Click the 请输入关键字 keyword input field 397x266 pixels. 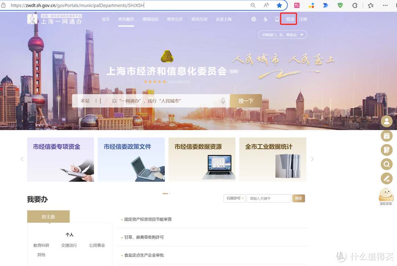(269, 198)
